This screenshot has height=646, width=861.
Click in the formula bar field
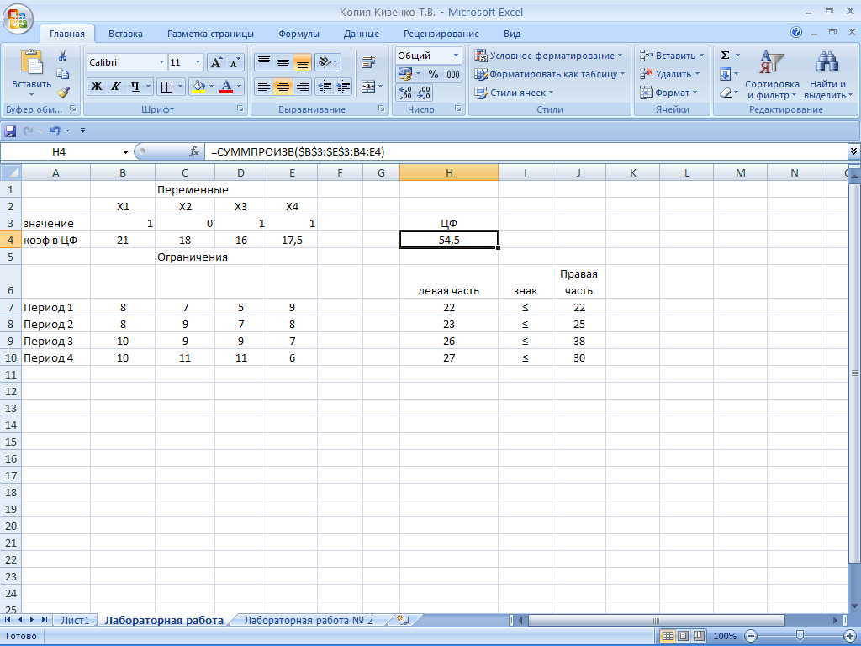526,151
